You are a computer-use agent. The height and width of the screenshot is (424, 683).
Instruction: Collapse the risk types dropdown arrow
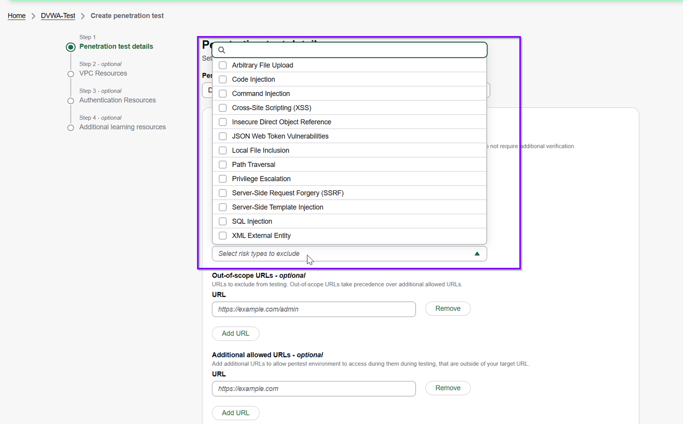point(477,254)
